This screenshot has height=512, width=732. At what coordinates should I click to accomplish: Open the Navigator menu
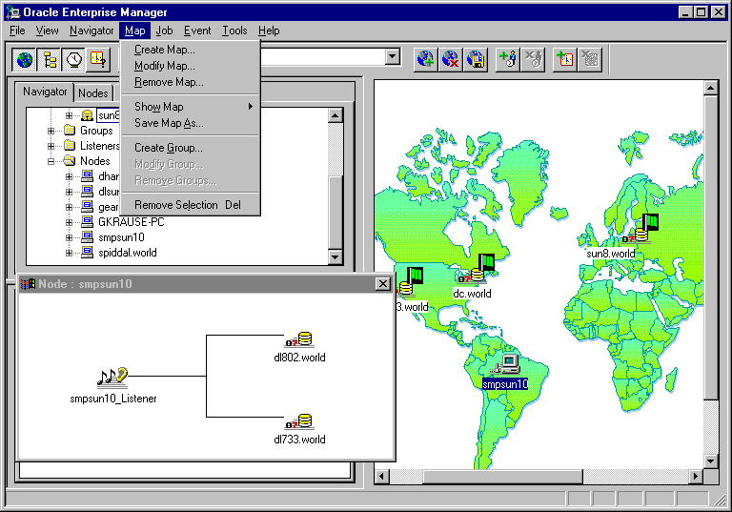[91, 31]
